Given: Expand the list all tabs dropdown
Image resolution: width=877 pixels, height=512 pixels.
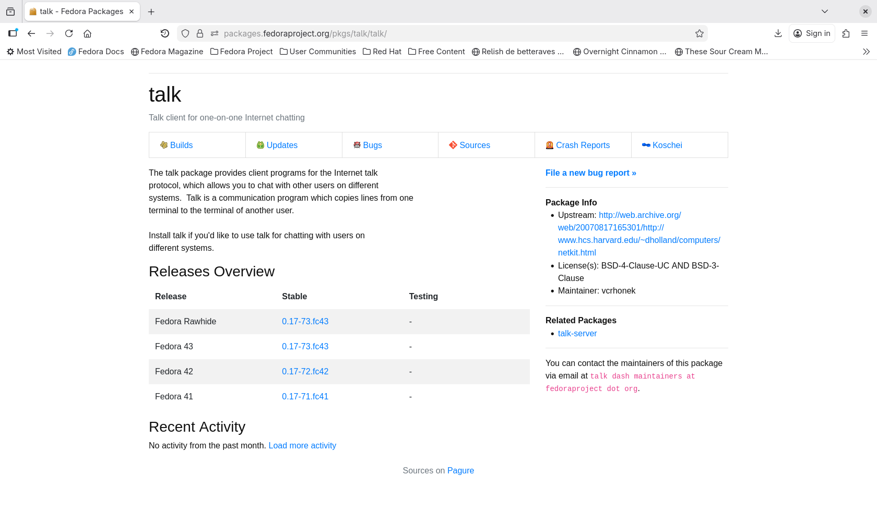Looking at the screenshot, I should 825,11.
